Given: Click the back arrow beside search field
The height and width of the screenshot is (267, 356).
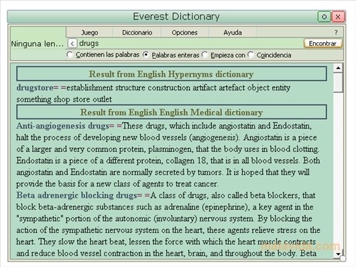Looking at the screenshot, I should click(72, 43).
